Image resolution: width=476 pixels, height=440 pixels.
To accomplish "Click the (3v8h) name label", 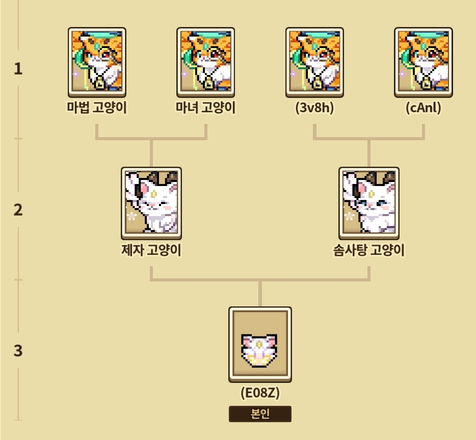I will click(314, 108).
